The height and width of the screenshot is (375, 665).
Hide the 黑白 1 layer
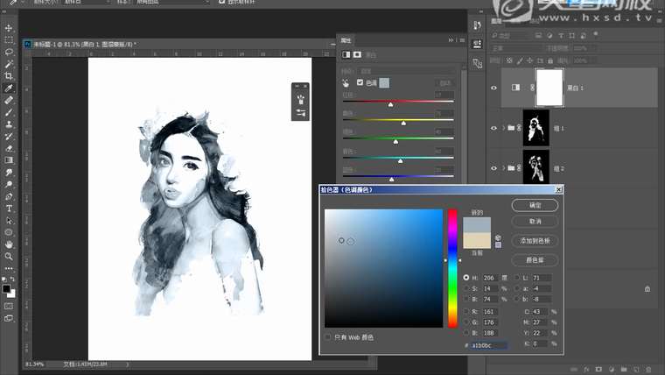pos(494,88)
